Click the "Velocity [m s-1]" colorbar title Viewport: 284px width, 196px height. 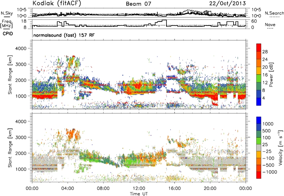coord(280,148)
